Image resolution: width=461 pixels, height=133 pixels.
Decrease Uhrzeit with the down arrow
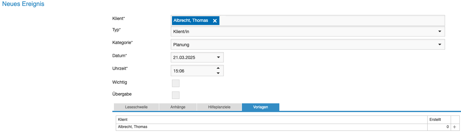coord(218,73)
